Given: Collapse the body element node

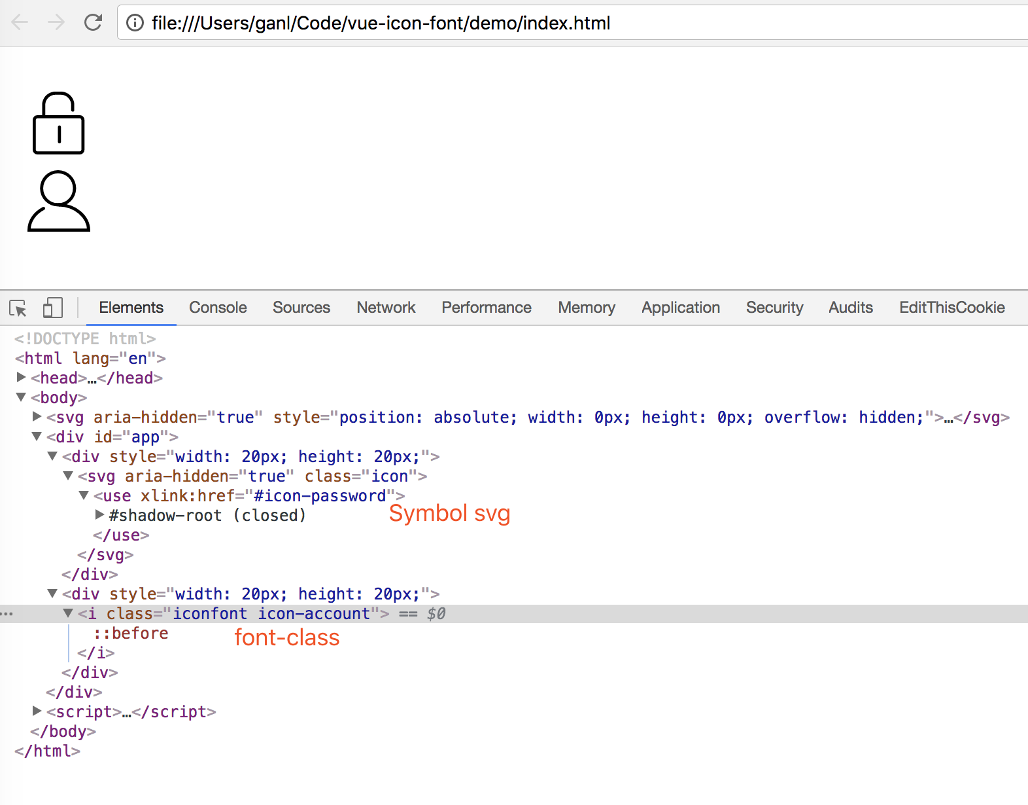Looking at the screenshot, I should [21, 397].
